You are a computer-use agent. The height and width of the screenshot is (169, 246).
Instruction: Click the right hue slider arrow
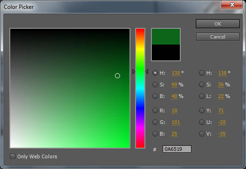click(147, 71)
